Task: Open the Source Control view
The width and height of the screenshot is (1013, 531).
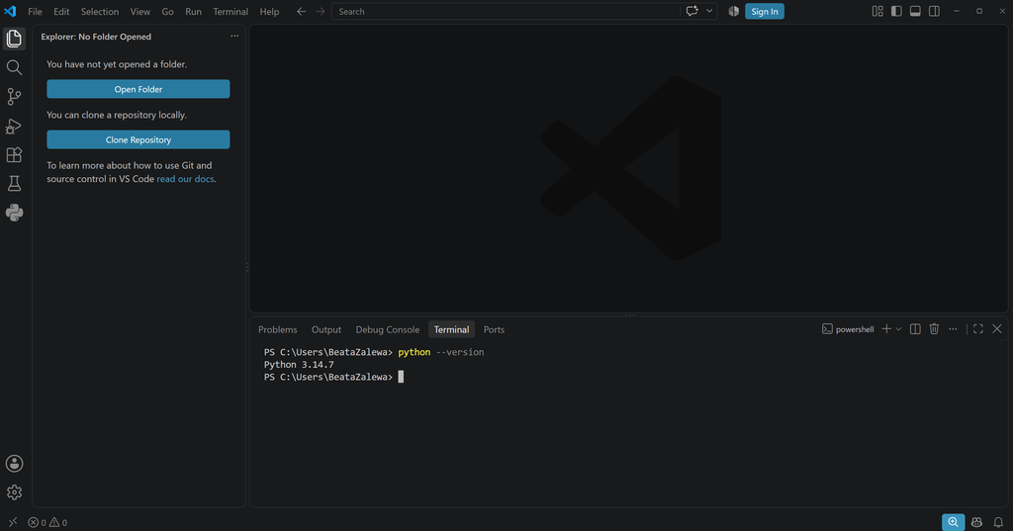Action: point(14,96)
